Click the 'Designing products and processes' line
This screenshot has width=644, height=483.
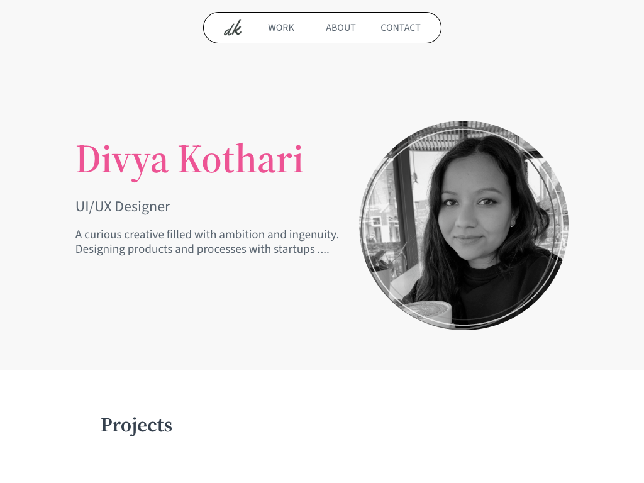(202, 249)
